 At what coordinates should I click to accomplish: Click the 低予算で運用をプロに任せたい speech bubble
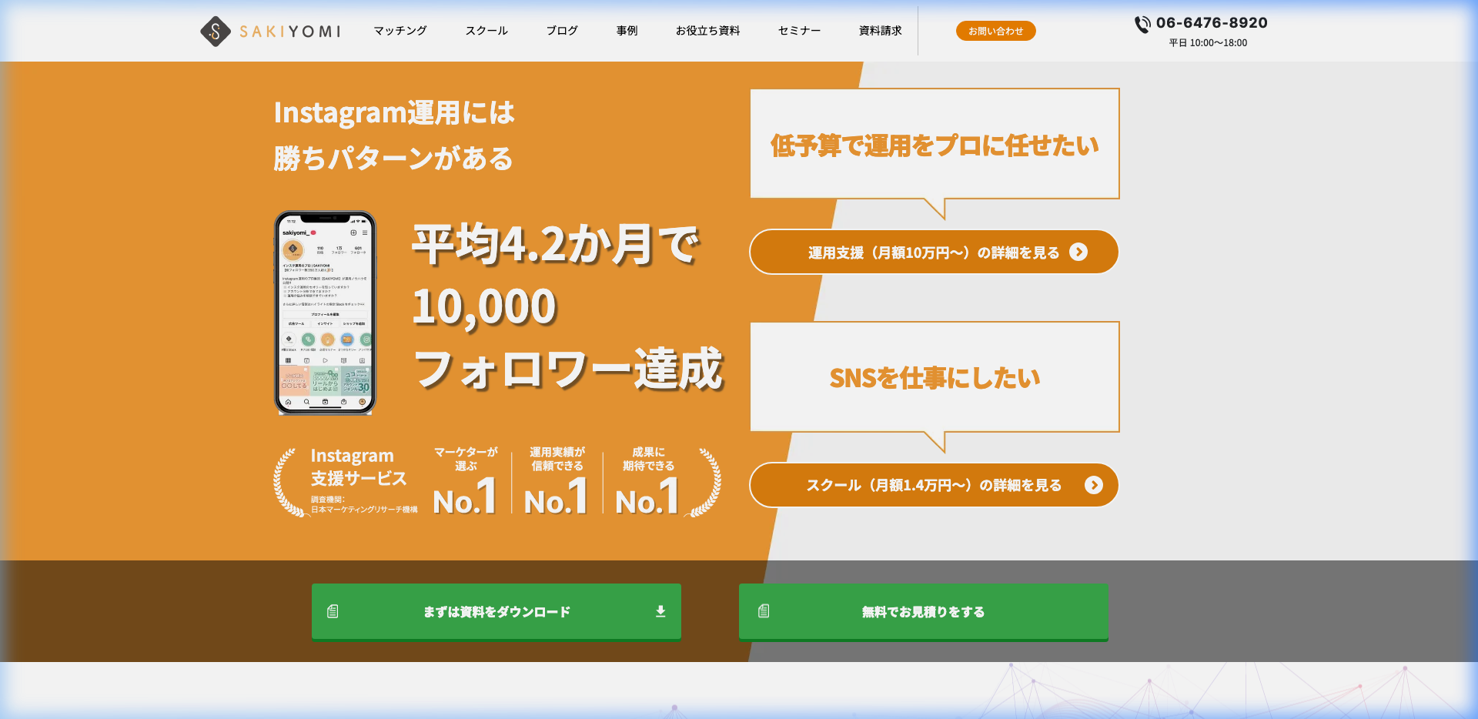(935, 146)
